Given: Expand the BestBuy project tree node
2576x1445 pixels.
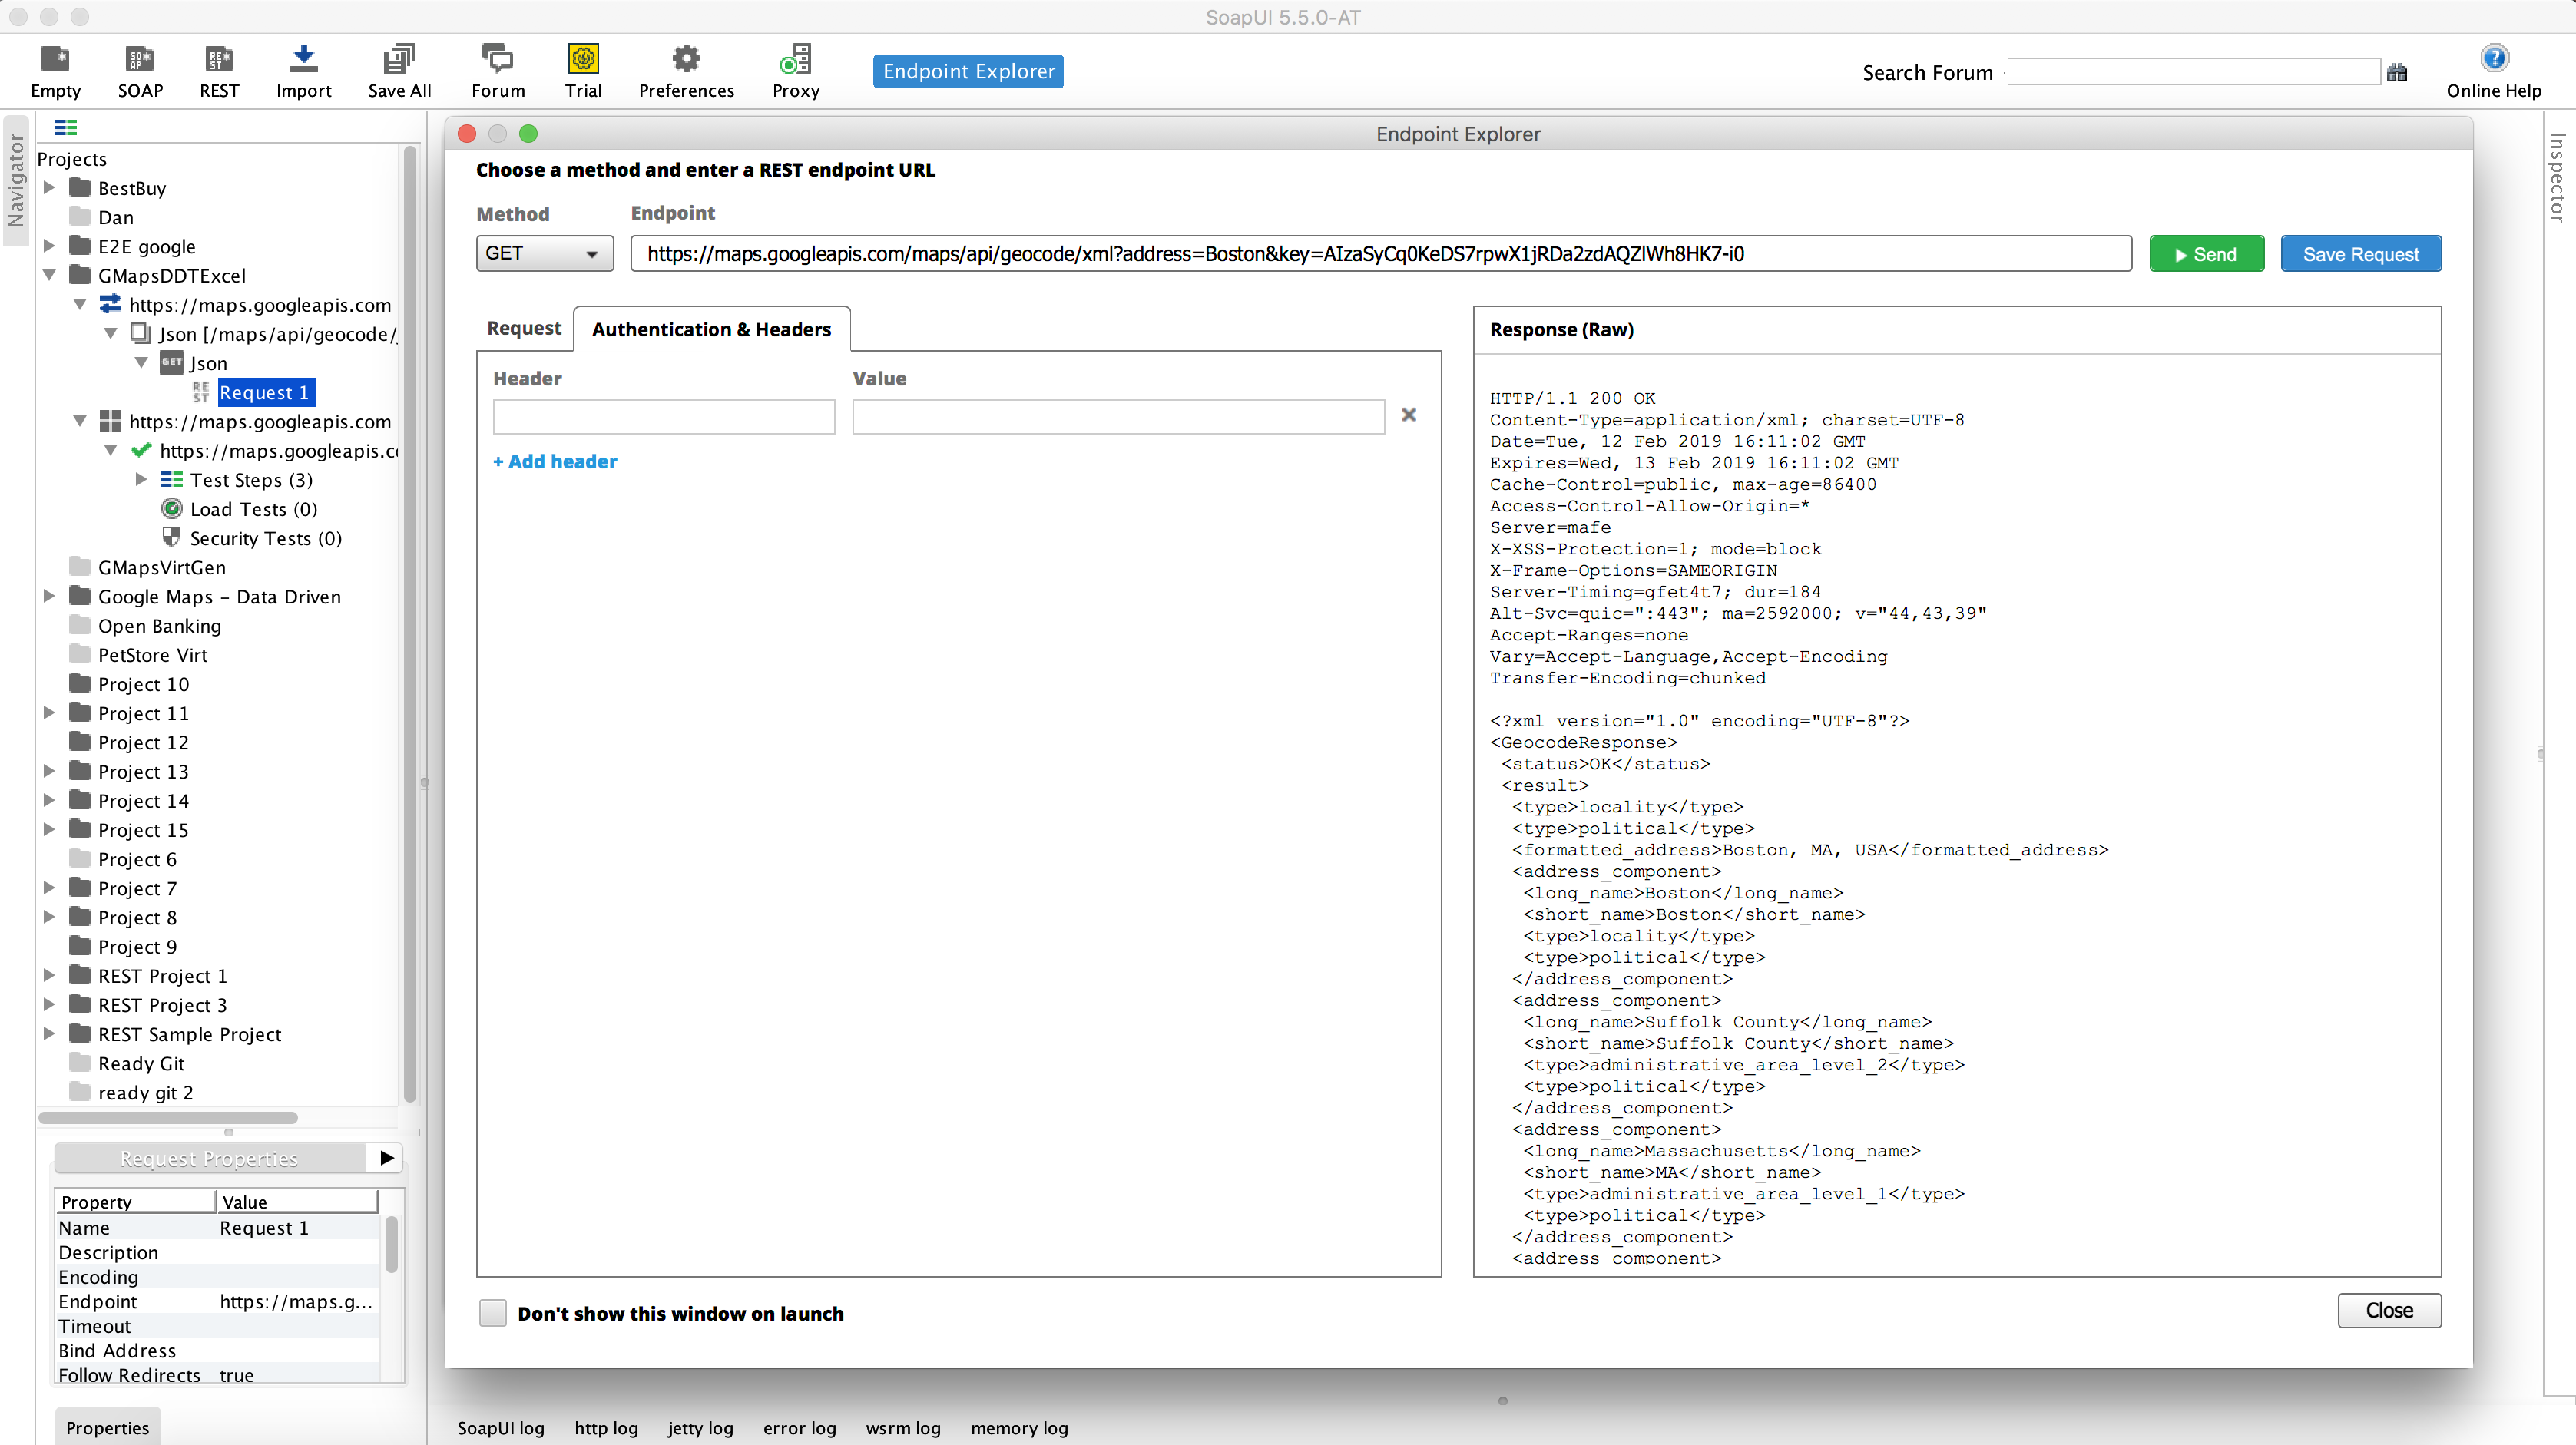Looking at the screenshot, I should coord(49,188).
